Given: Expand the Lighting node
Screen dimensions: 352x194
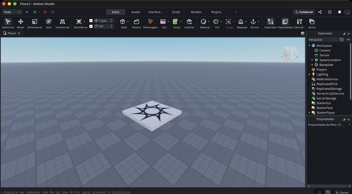Looking at the screenshot, I should coord(309,74).
